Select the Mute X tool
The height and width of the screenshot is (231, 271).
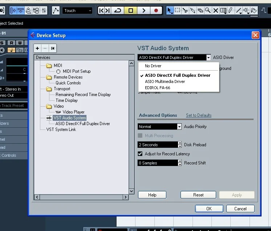coord(215,11)
